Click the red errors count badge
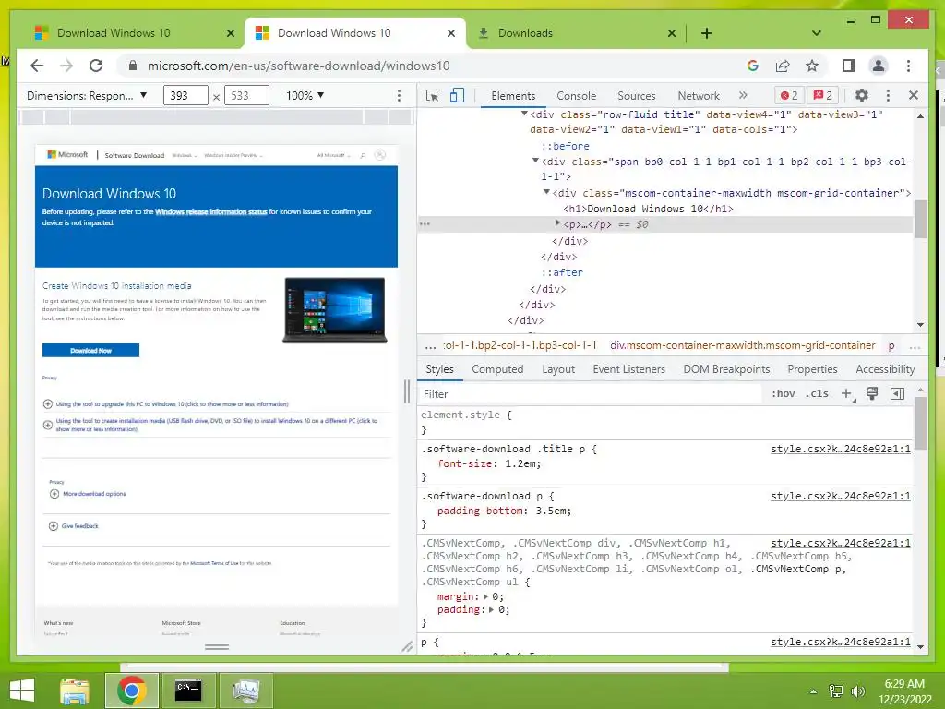This screenshot has height=709, width=945. 789,95
